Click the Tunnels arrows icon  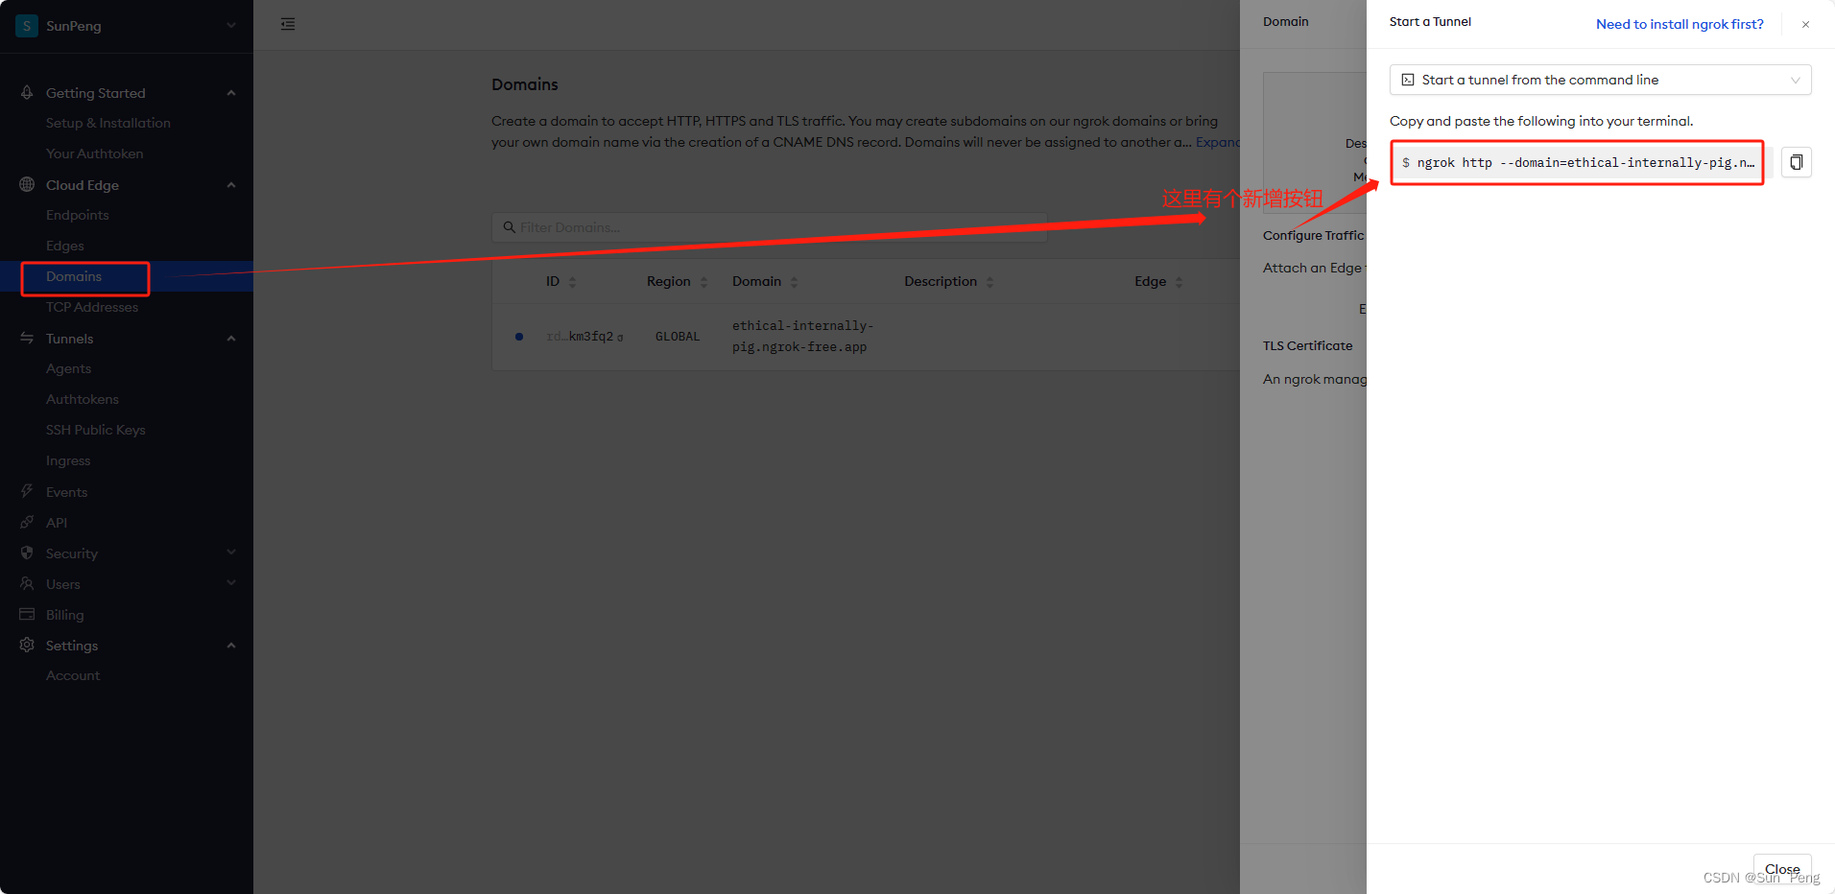coord(27,338)
